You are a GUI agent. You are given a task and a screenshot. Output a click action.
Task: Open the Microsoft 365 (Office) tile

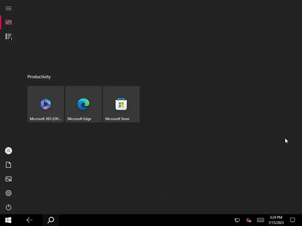(x=46, y=104)
